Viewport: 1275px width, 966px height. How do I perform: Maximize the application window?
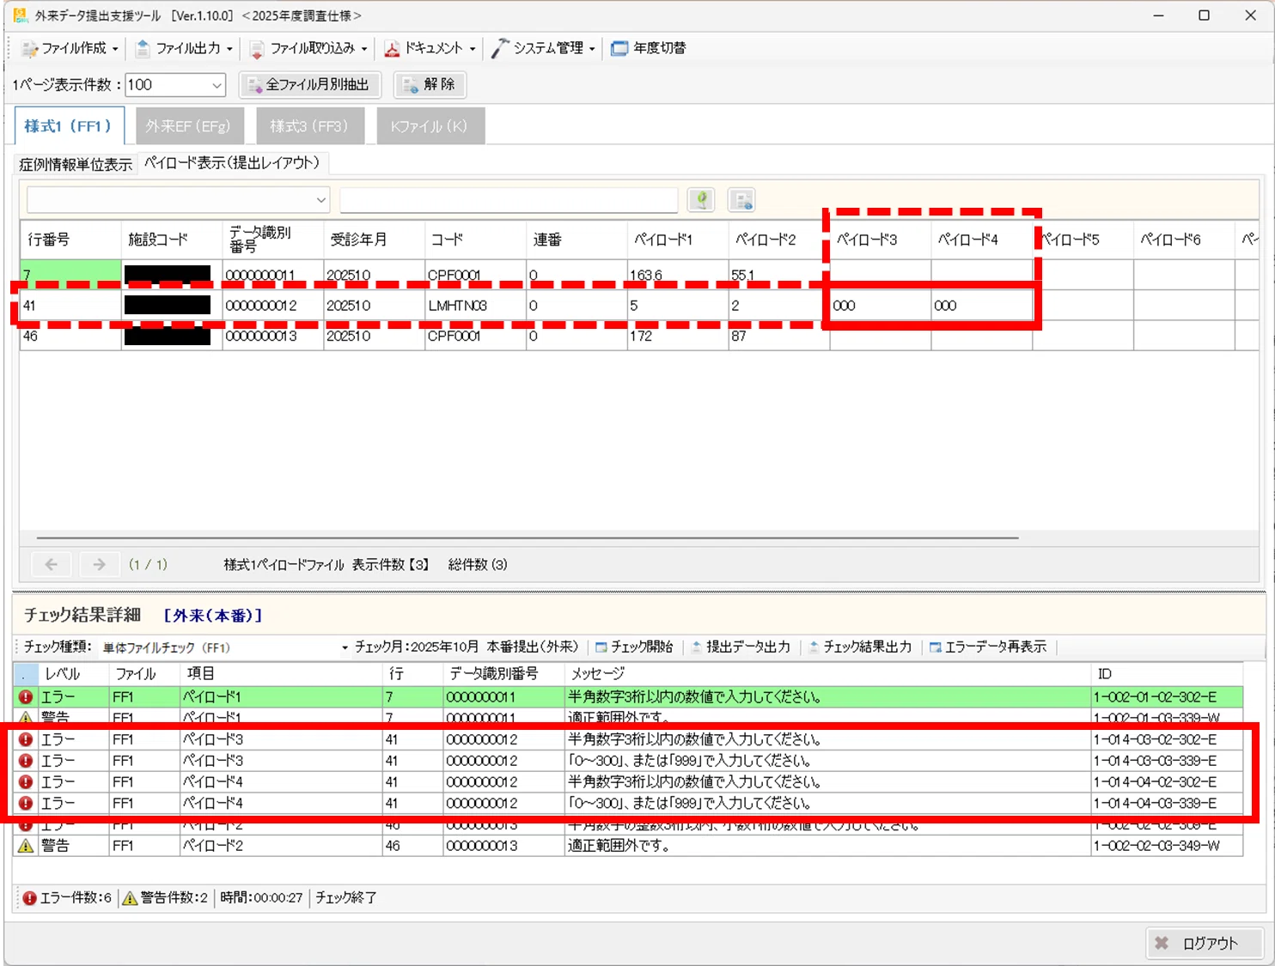point(1204,15)
